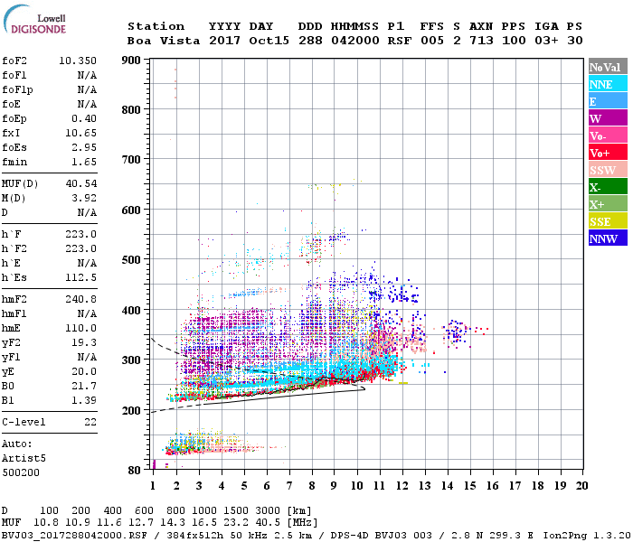
Task: Click the 900 km height axis label
Action: click(x=132, y=61)
